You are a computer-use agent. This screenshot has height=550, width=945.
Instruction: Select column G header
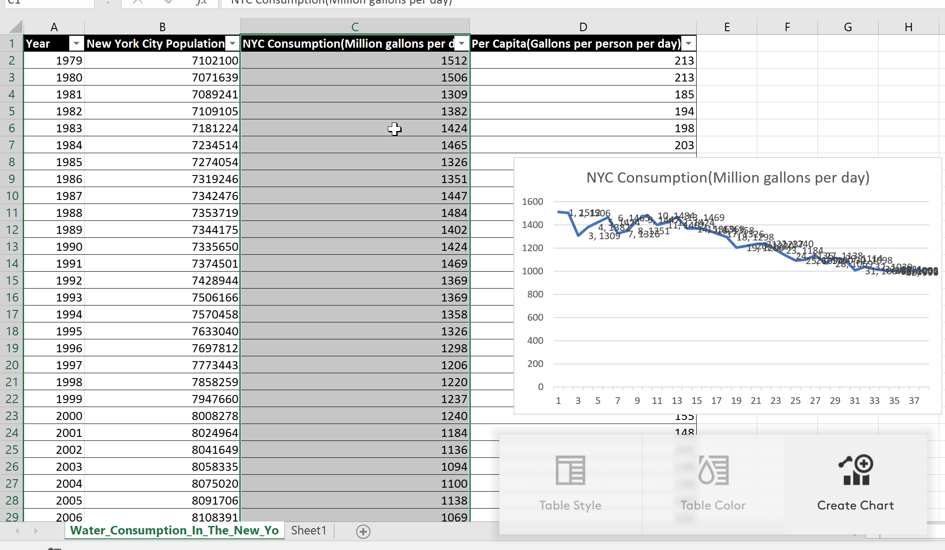[848, 27]
